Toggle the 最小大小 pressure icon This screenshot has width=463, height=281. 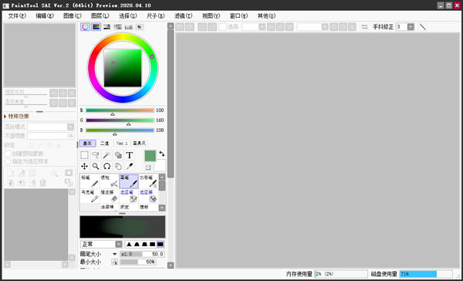pos(114,262)
